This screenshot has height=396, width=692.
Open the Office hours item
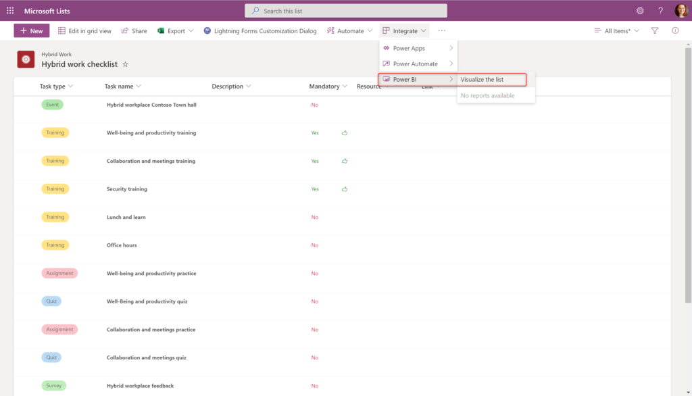(122, 245)
